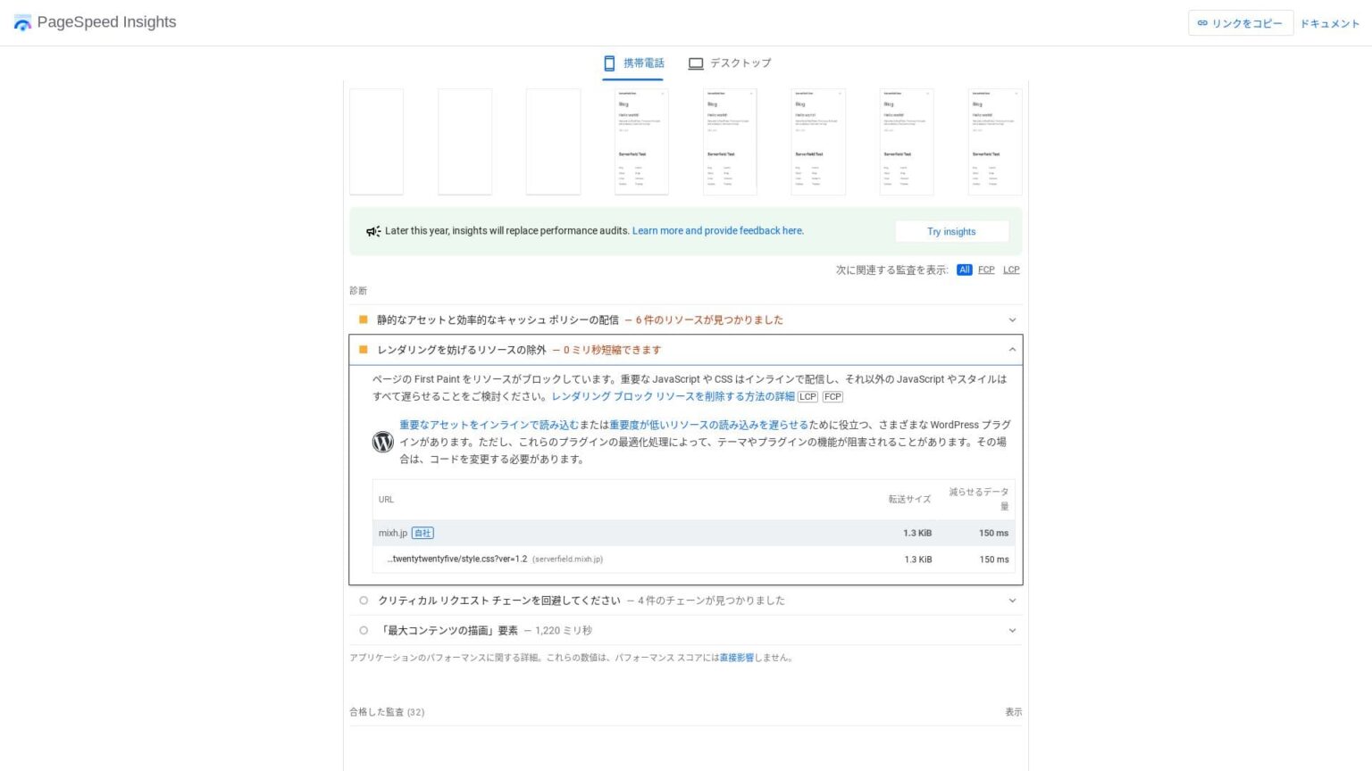This screenshot has height=771, width=1372.
Task: Show passed audits via 表示 link
Action: point(1014,711)
